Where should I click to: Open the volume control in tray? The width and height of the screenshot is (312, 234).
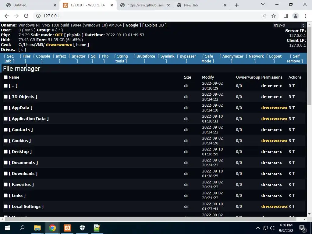pyautogui.click(x=272, y=228)
